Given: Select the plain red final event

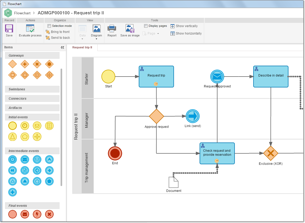Looking at the screenshot, I should [13, 214].
